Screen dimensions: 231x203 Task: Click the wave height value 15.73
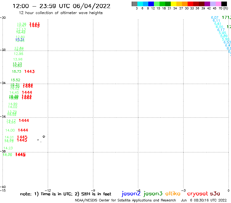pyautogui.click(x=17, y=72)
